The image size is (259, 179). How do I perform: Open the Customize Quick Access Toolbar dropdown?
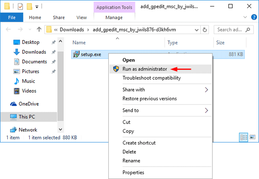pos(37,7)
